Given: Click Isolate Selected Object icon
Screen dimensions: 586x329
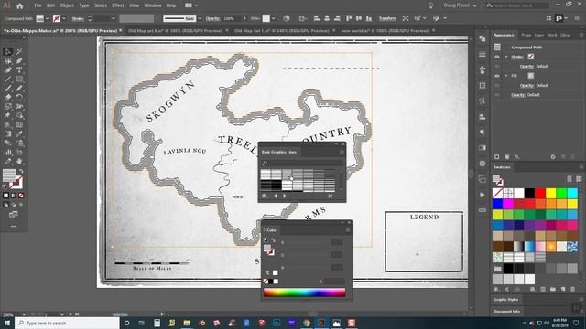Looking at the screenshot, I should 406,18.
